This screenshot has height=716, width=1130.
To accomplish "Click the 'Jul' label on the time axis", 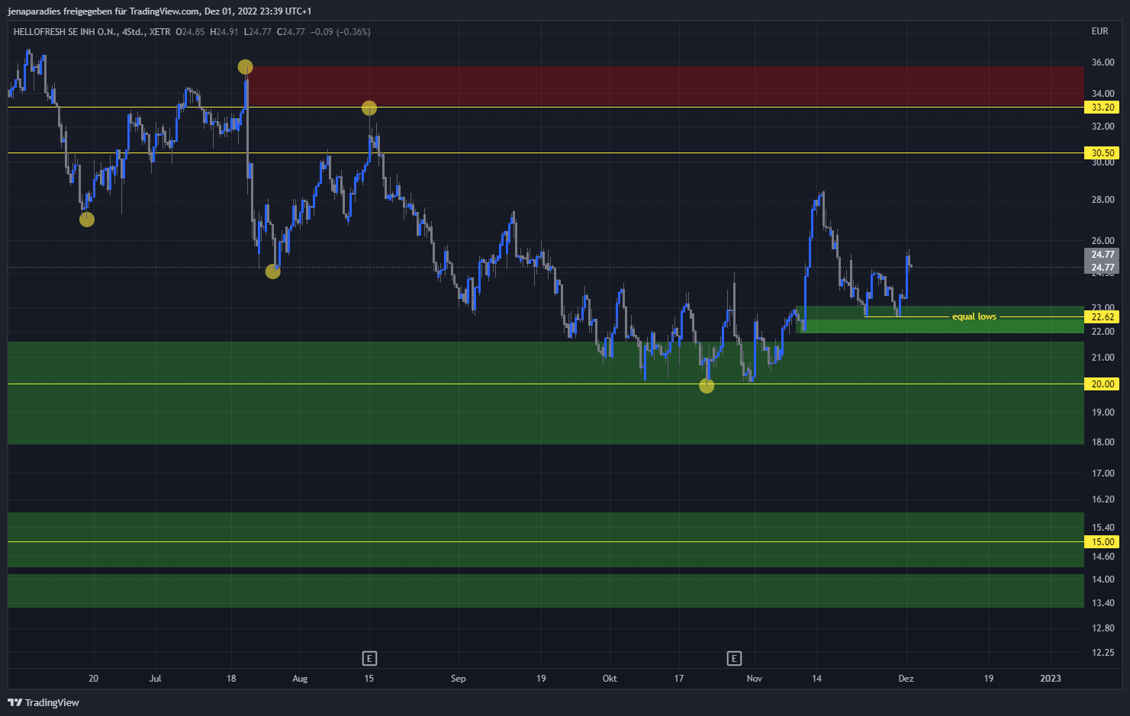I will pos(155,679).
